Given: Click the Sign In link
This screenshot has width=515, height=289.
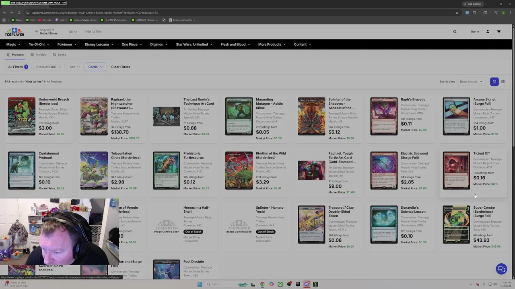Looking at the screenshot, I should click(x=475, y=32).
